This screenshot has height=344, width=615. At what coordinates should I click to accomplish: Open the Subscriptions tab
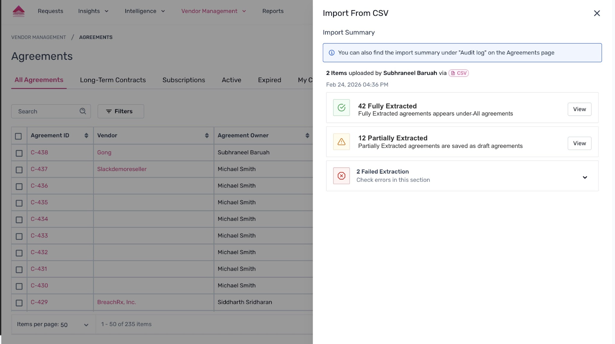click(183, 80)
